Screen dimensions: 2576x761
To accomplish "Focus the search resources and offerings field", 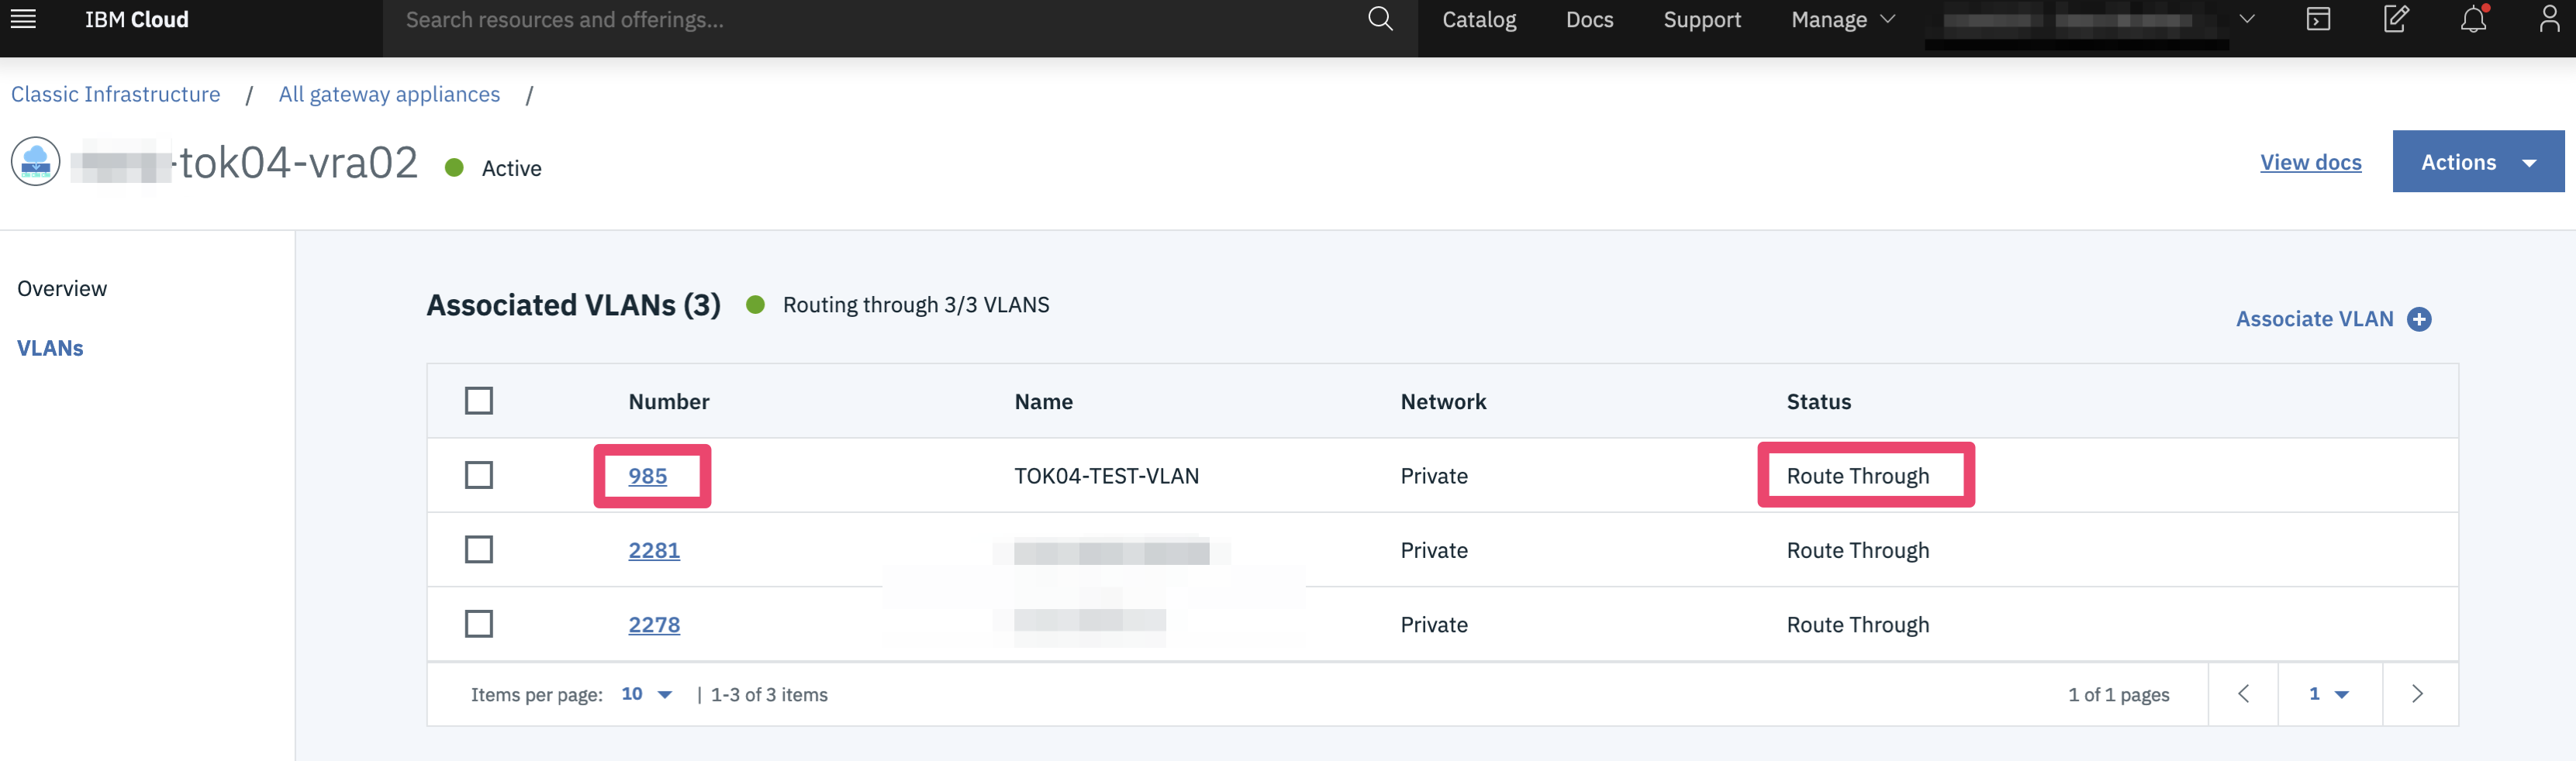I will (x=870, y=20).
